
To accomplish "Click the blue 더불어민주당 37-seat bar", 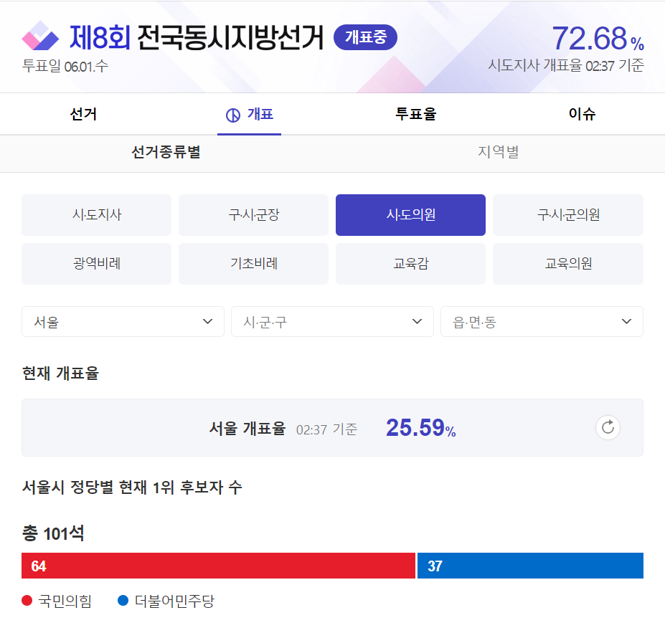I will click(x=530, y=566).
